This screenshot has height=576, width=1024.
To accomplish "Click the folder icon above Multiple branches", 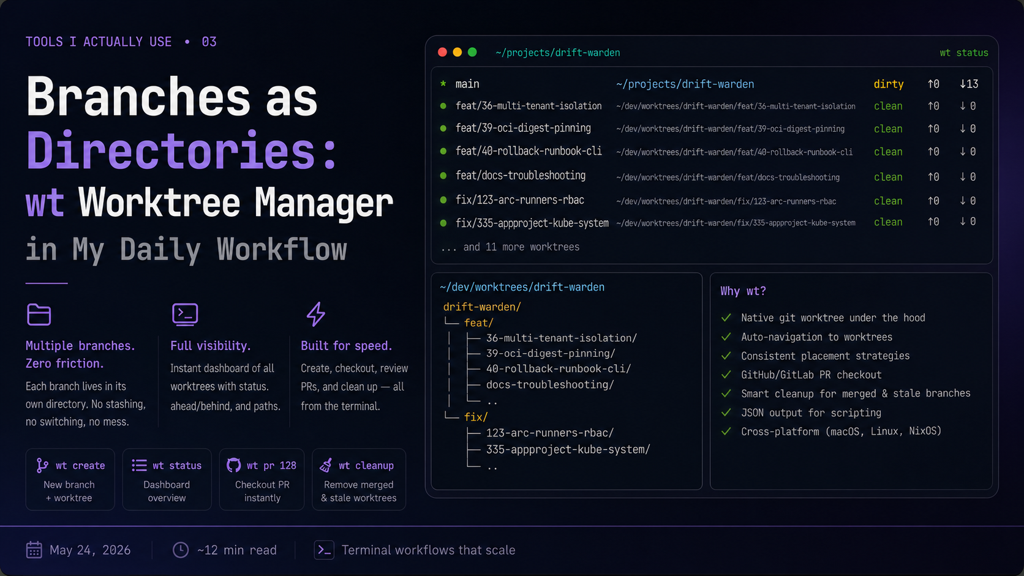I will [x=39, y=314].
